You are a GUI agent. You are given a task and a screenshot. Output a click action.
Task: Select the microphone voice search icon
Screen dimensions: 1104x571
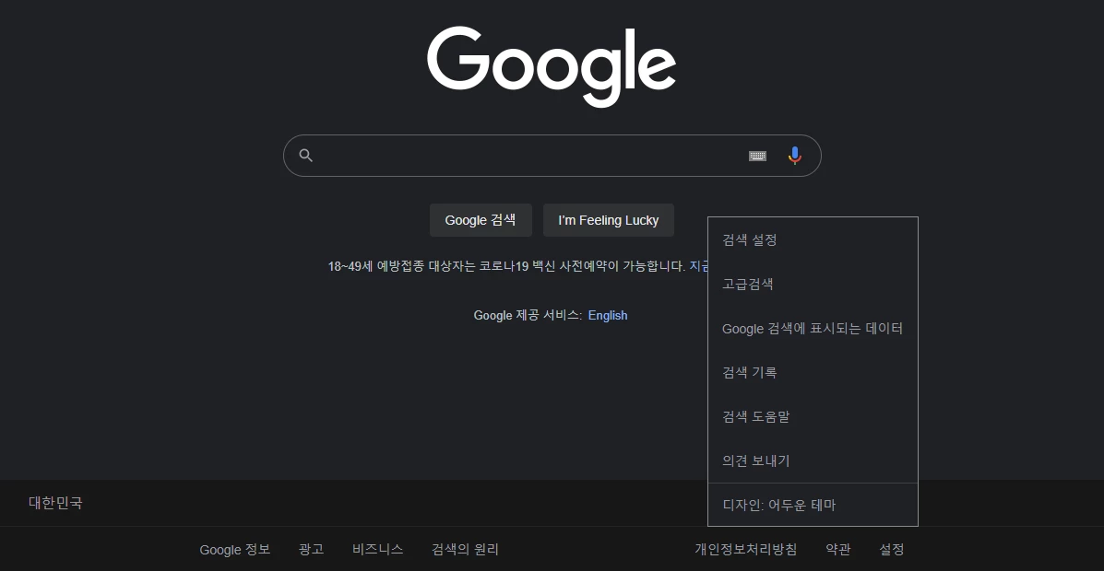(794, 155)
